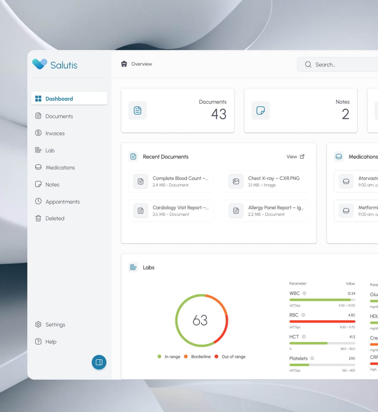Image resolution: width=378 pixels, height=412 pixels.
Task: Open the Deleted trash icon
Action: [38, 218]
